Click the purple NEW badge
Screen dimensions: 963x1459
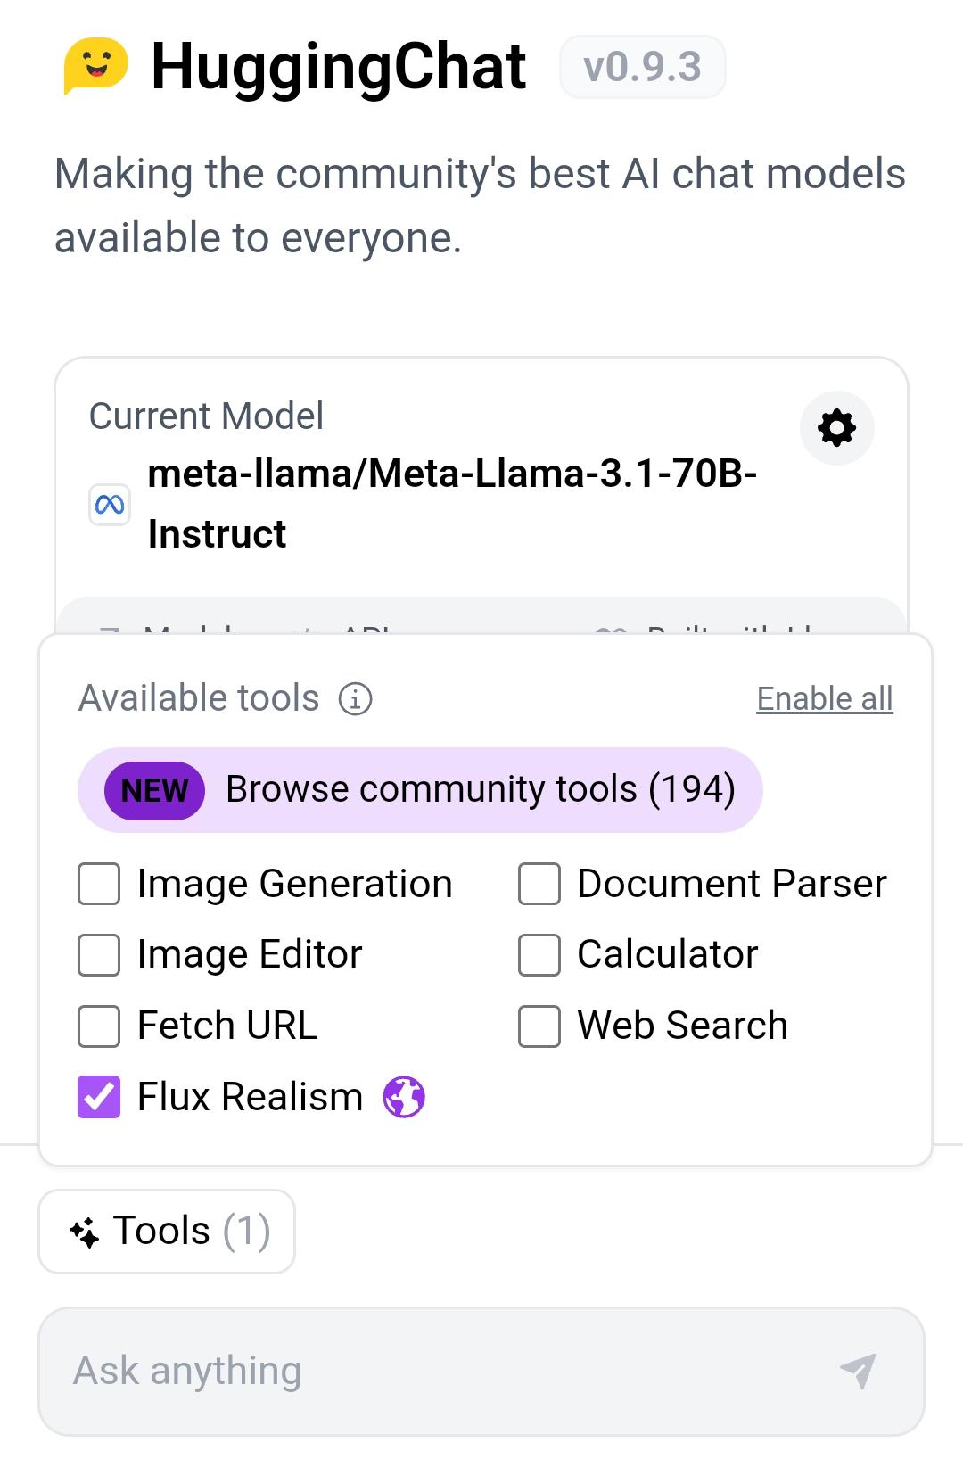pyautogui.click(x=154, y=790)
